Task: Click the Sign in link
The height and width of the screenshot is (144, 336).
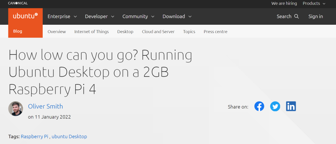Action: click(316, 16)
